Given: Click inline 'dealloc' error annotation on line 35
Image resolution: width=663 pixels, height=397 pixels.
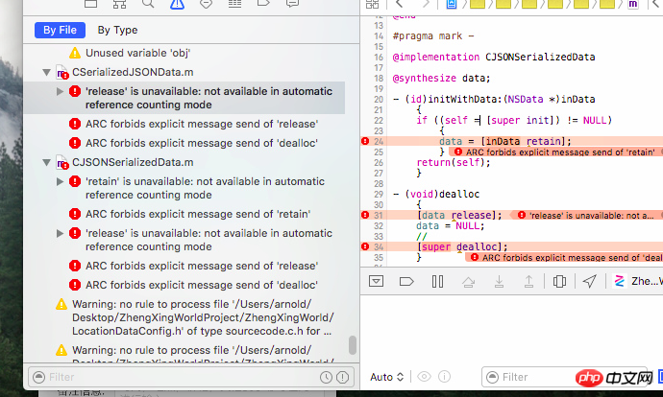Looking at the screenshot, I should tap(564, 257).
